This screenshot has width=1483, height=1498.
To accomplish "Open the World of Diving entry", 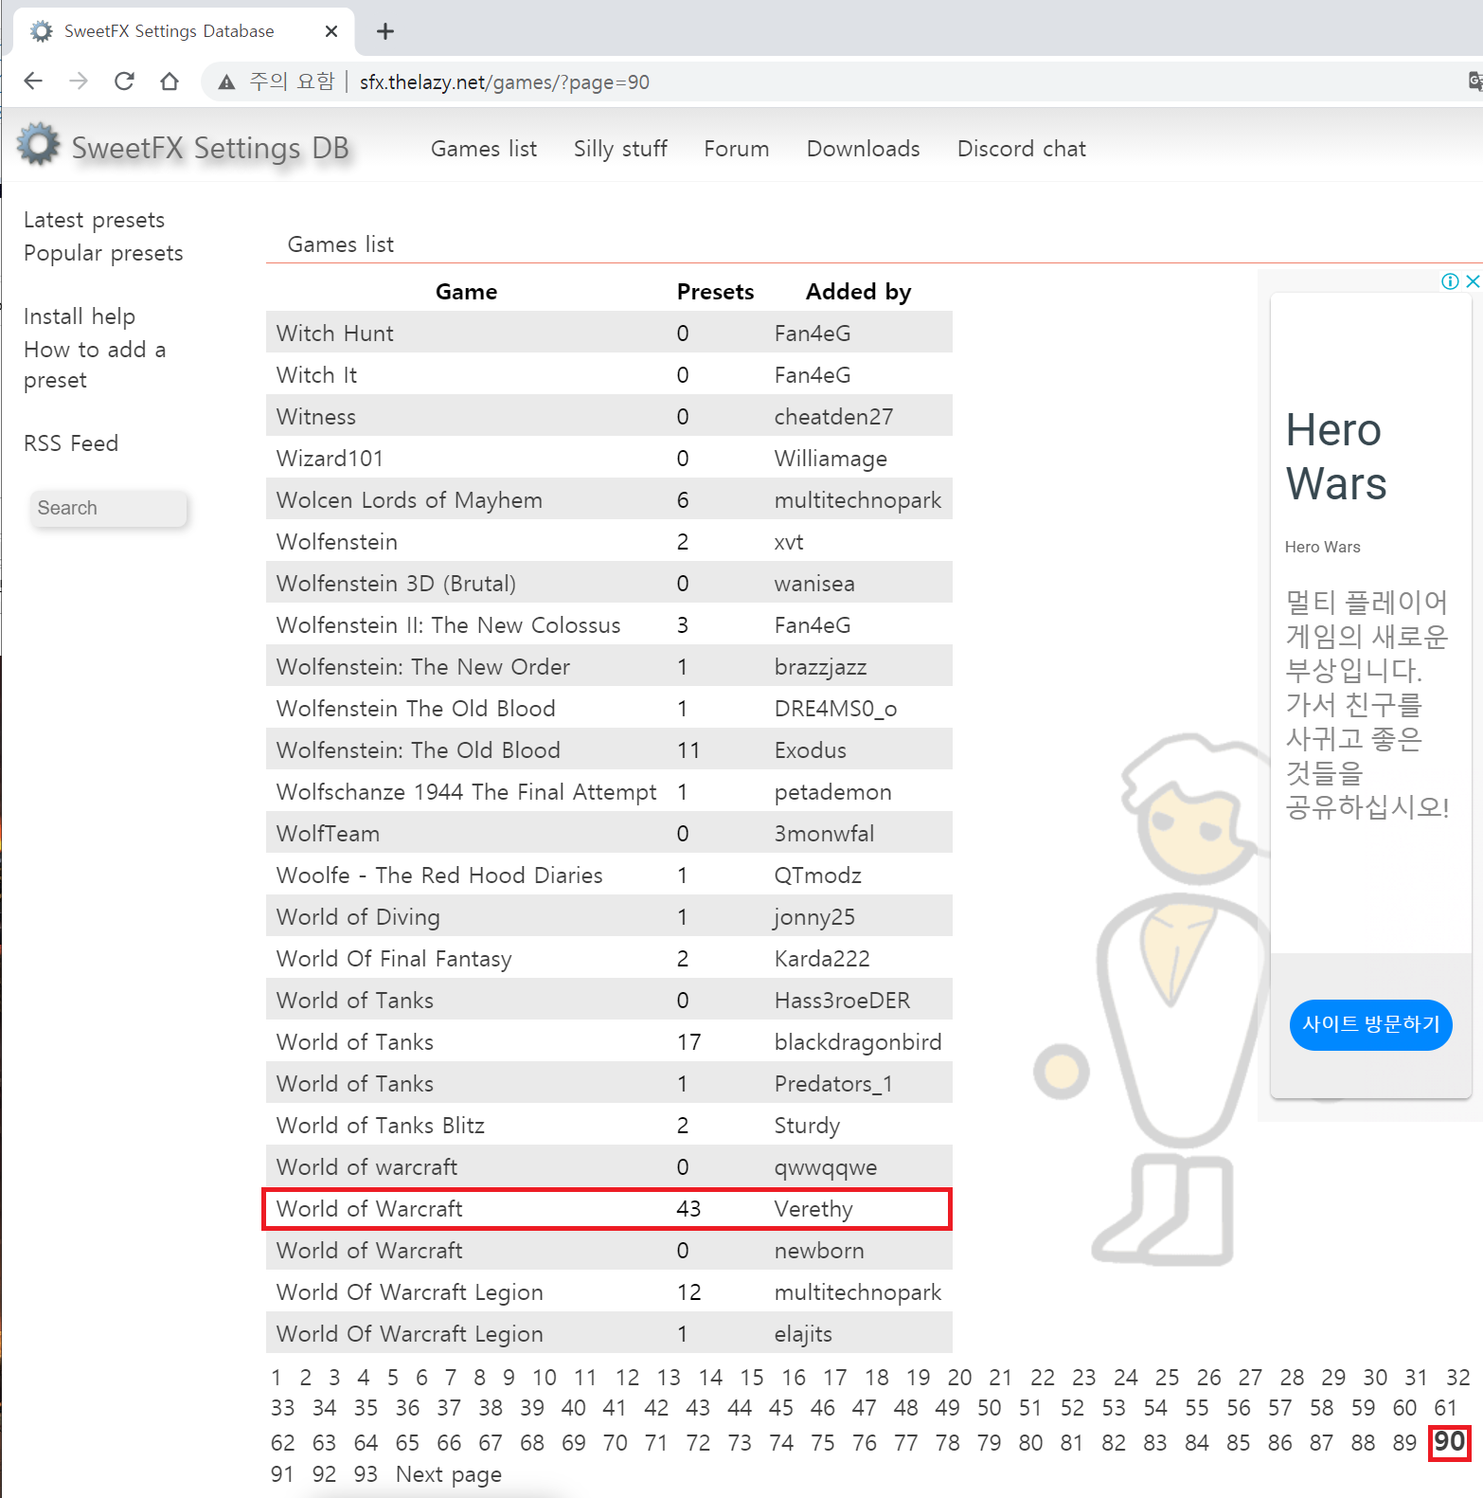I will pyautogui.click(x=358, y=917).
